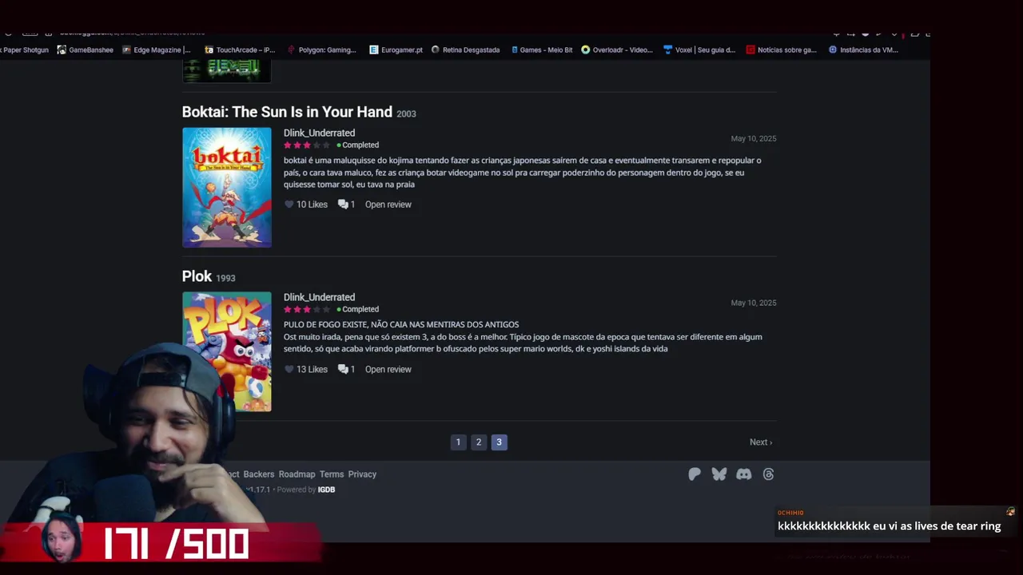Screen dimensions: 1023x575
Task: Open the Threads icon in the footer
Action: [768, 474]
